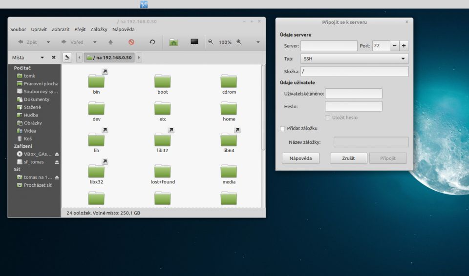Select the boot folder icon

point(162,80)
